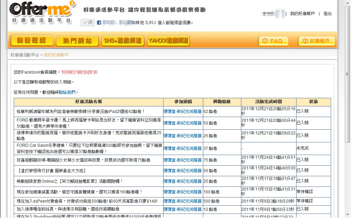
Task: Click the FORD Car Salon冬季健檢 activity name
Action: click(x=89, y=149)
